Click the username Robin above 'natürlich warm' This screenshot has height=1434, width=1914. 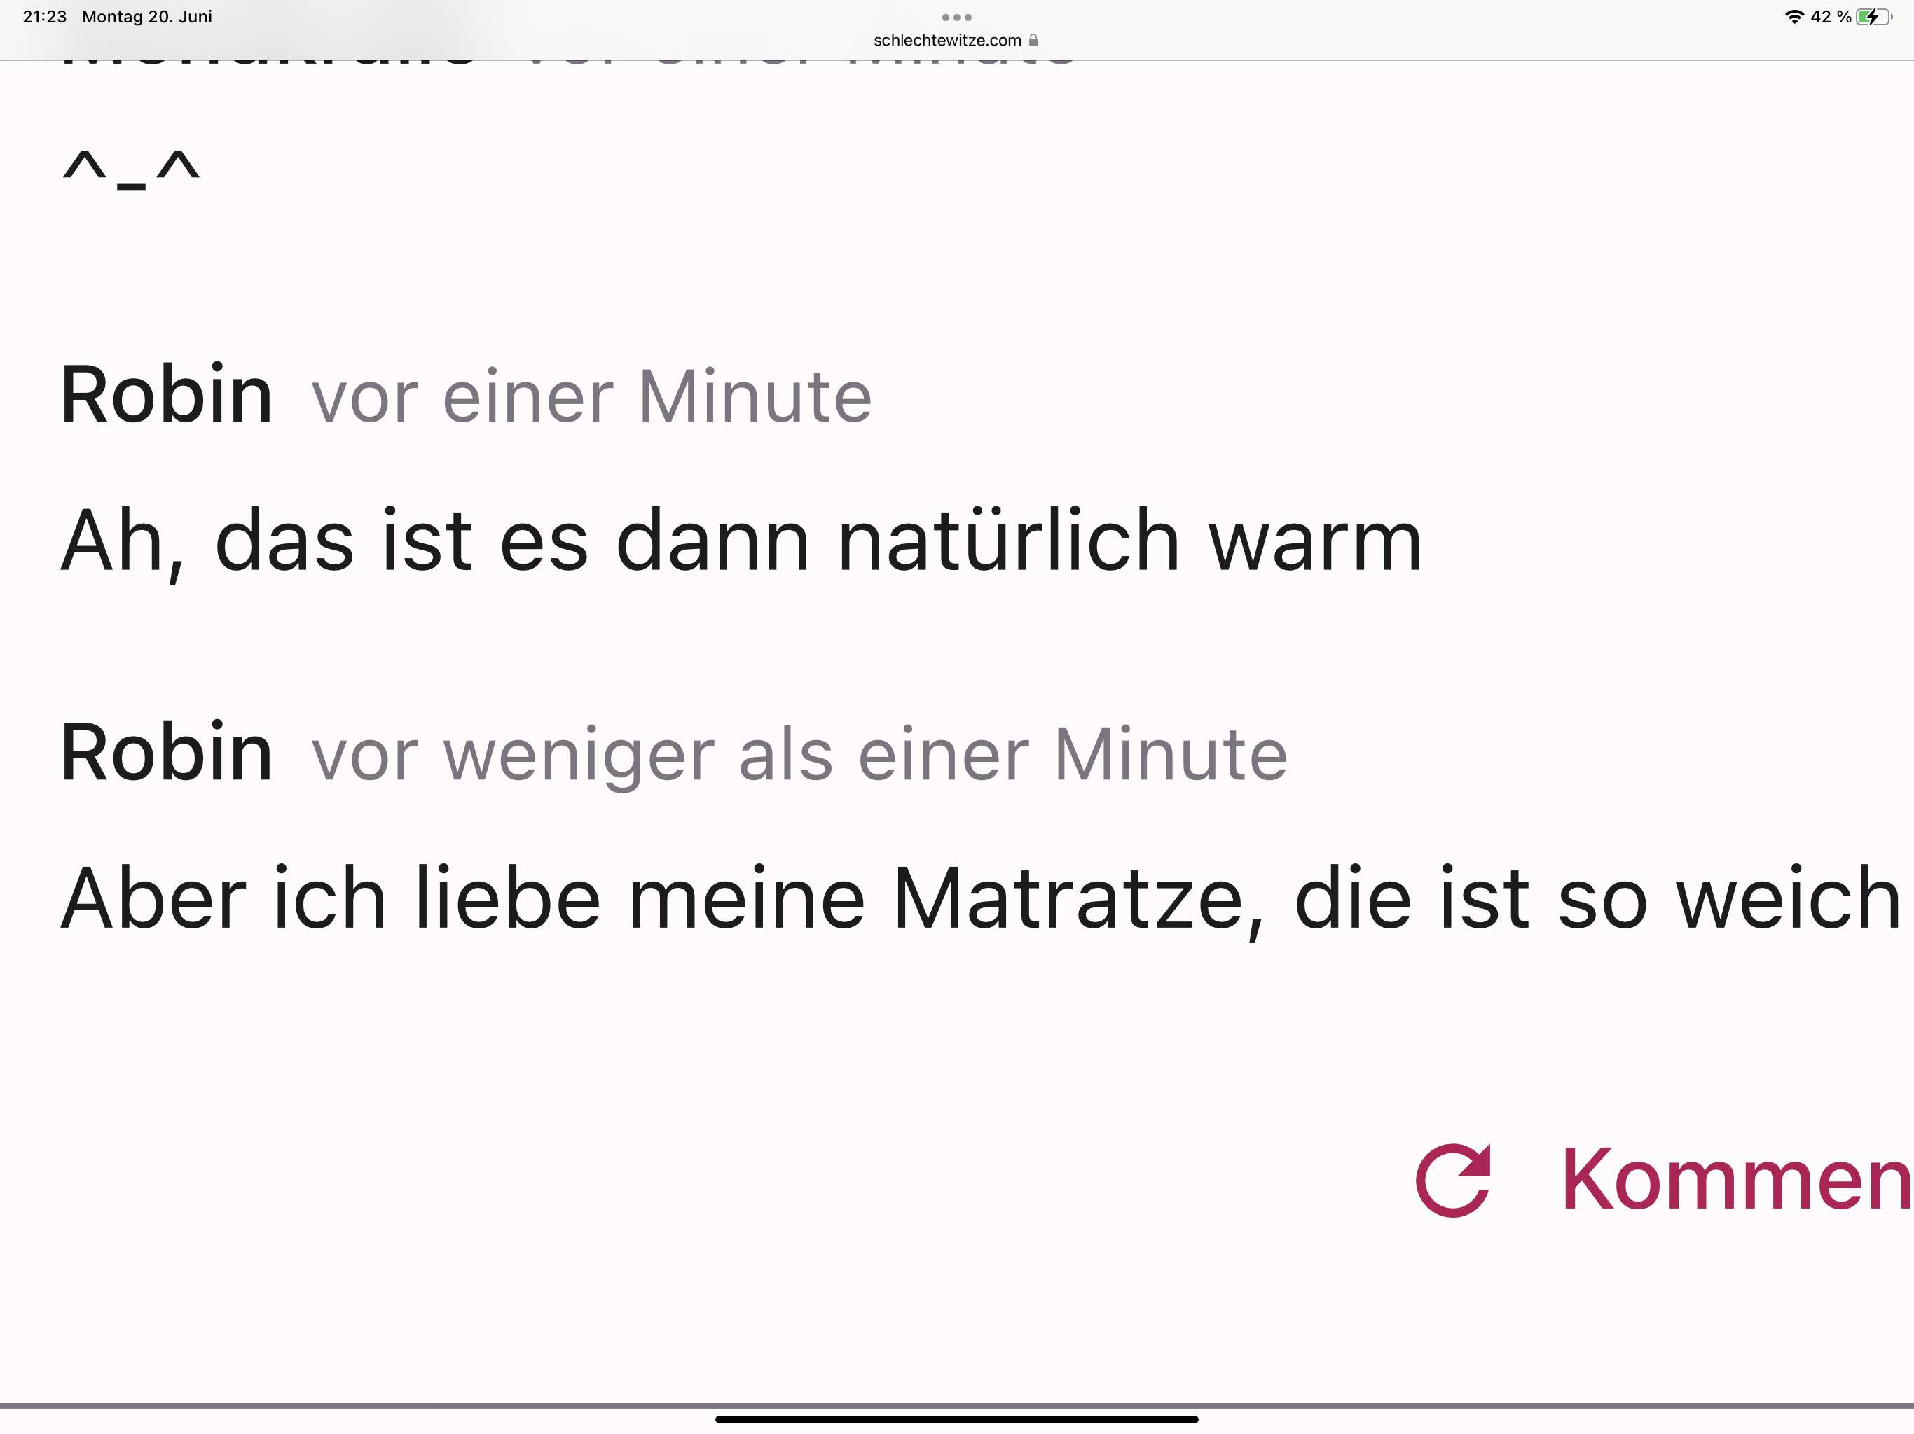pos(166,395)
